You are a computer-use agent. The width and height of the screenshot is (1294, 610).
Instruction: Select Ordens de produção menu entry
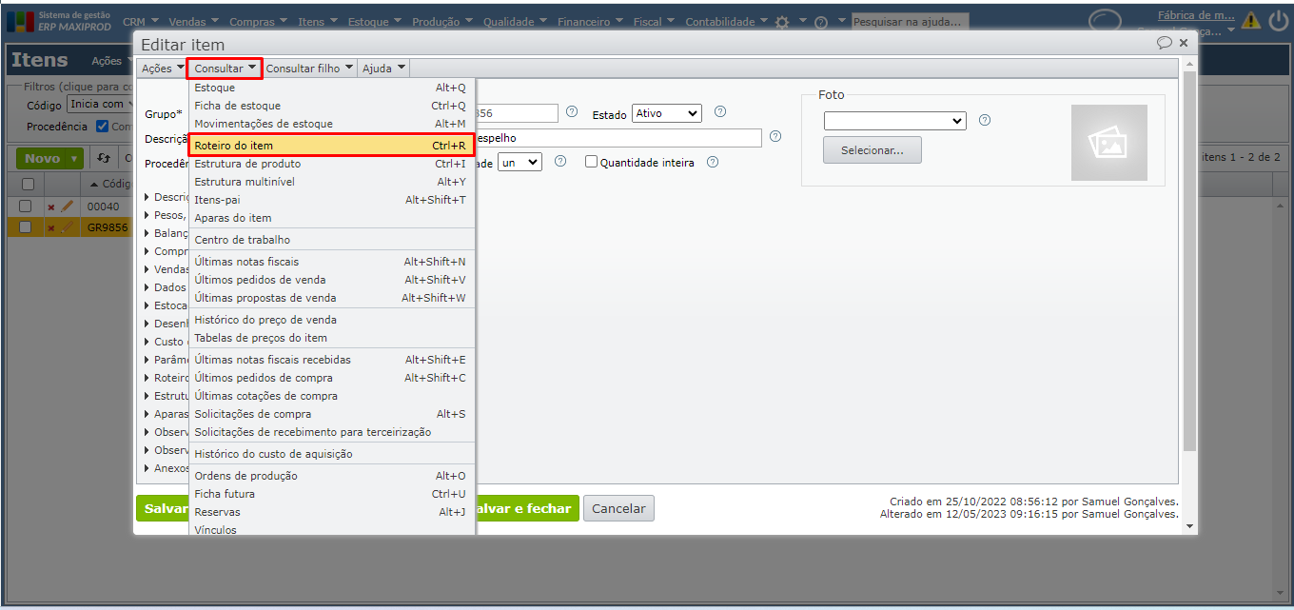pos(331,476)
